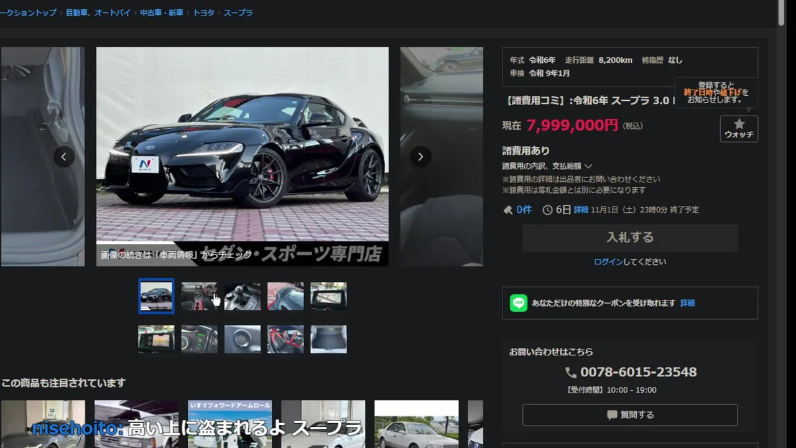Viewport: 796px width, 448px height.
Task: Open the 自動車、オートバイ breadcrumb
Action: click(98, 12)
